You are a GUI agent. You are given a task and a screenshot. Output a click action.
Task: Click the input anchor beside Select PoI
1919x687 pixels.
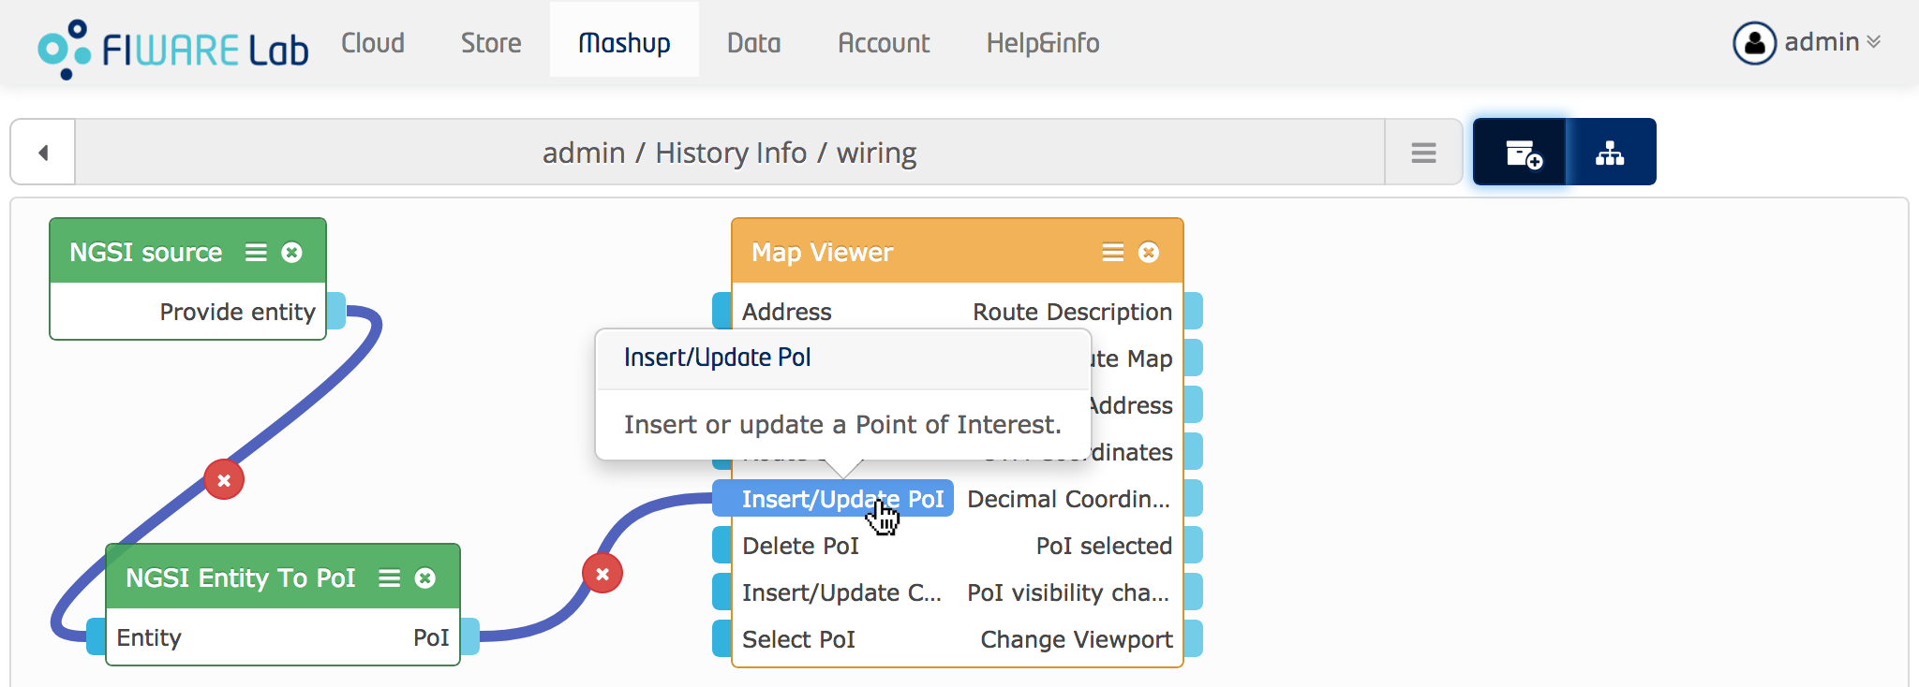click(x=721, y=638)
